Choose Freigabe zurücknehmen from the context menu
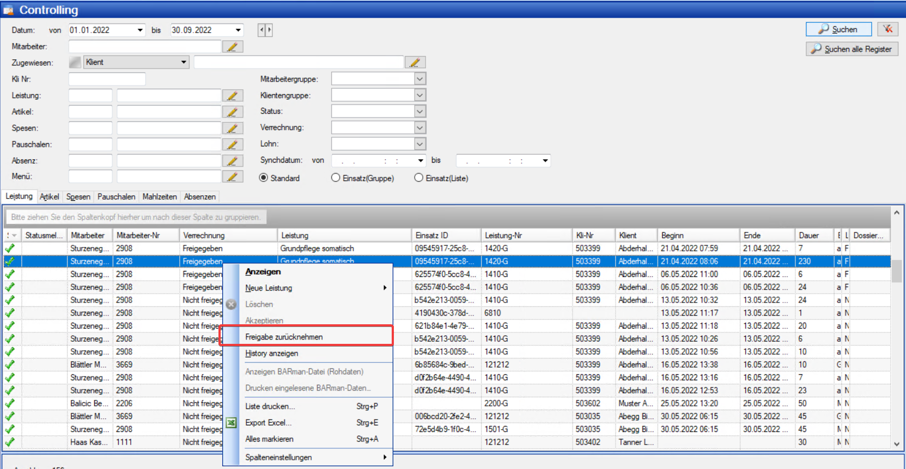The width and height of the screenshot is (906, 469). (284, 337)
